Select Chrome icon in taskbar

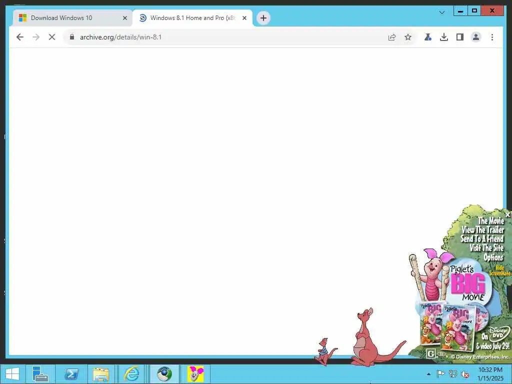tap(164, 374)
